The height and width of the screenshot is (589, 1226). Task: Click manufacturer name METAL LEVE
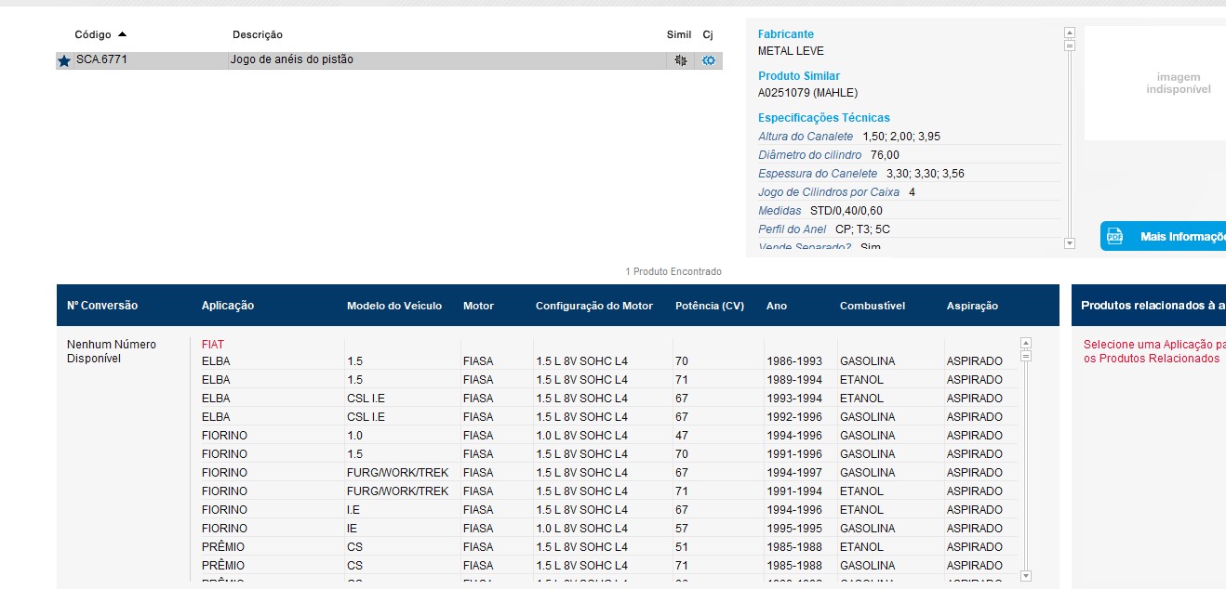pos(791,51)
